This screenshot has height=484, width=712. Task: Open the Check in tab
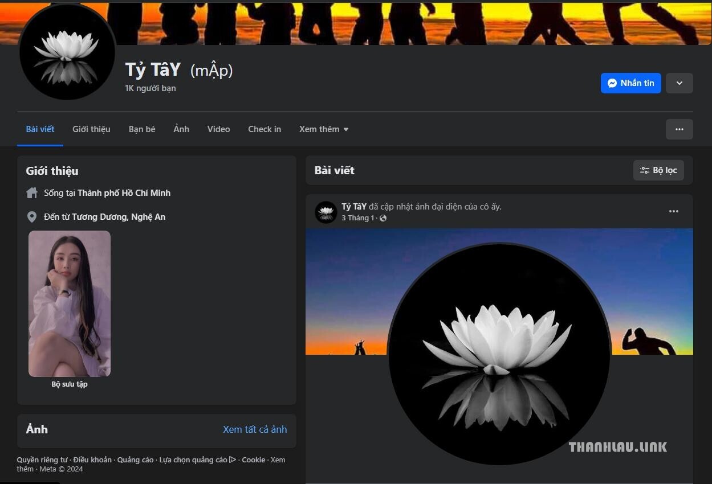point(265,129)
